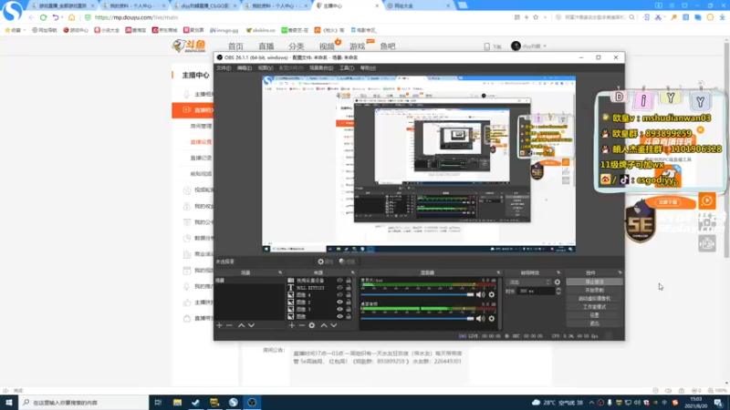Adjust transition duration stepper arrows
The width and height of the screenshot is (730, 410).
pyautogui.click(x=558, y=291)
